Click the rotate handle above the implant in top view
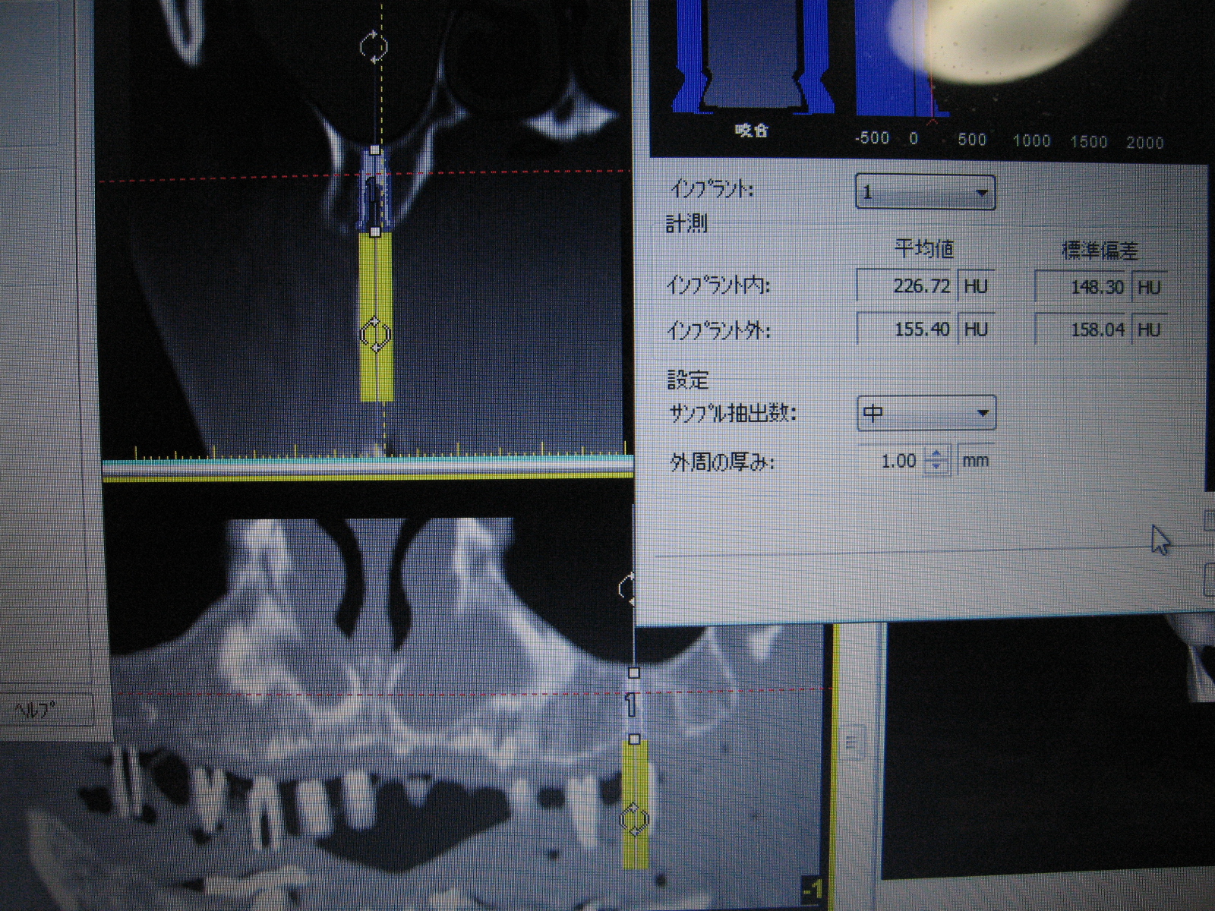 [x=373, y=46]
